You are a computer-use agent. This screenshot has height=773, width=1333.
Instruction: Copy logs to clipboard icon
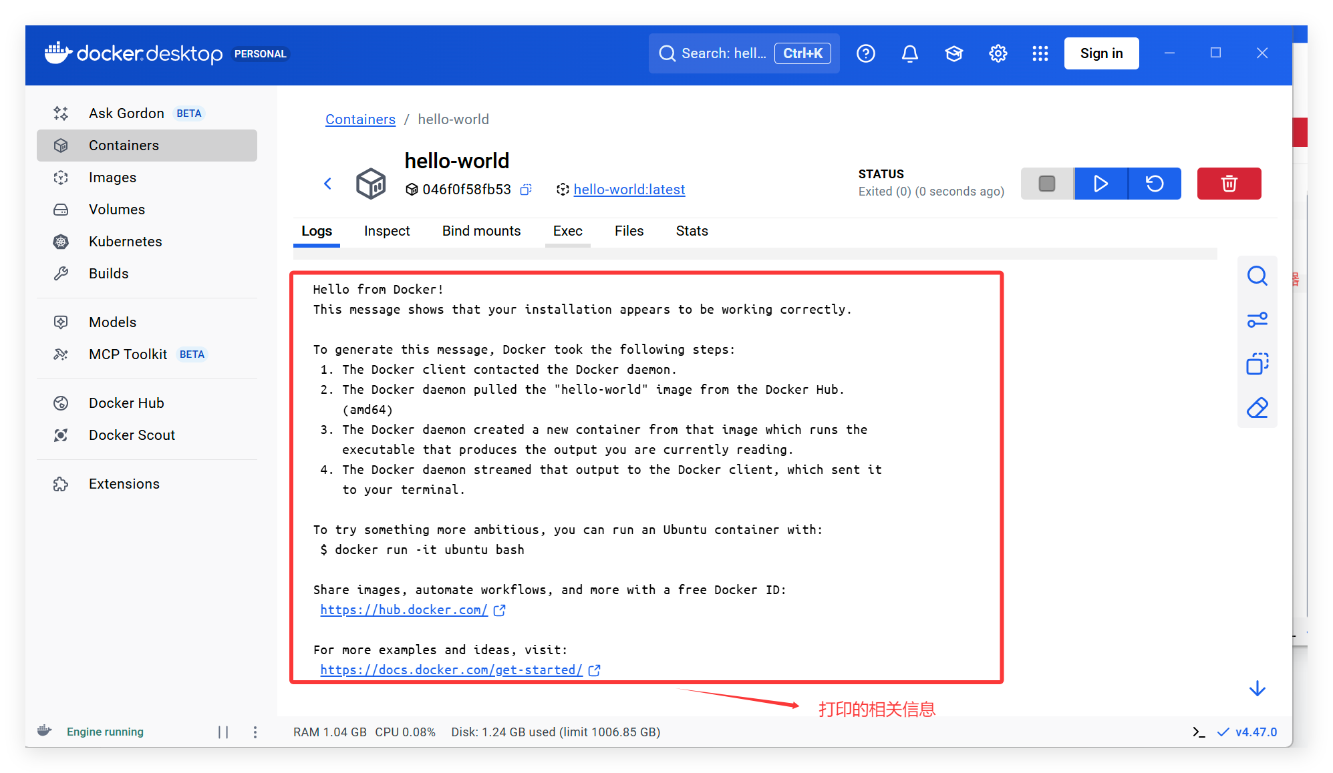pos(1257,364)
